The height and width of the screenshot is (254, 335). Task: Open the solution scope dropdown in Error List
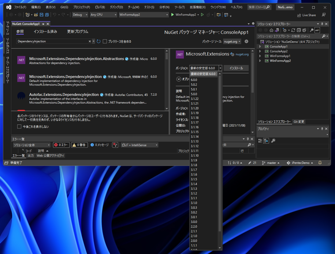point(31,145)
